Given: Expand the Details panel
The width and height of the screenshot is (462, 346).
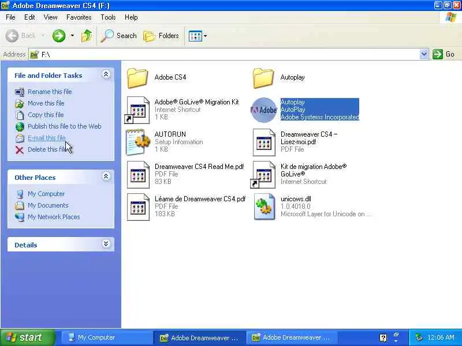Looking at the screenshot, I should pyautogui.click(x=106, y=243).
